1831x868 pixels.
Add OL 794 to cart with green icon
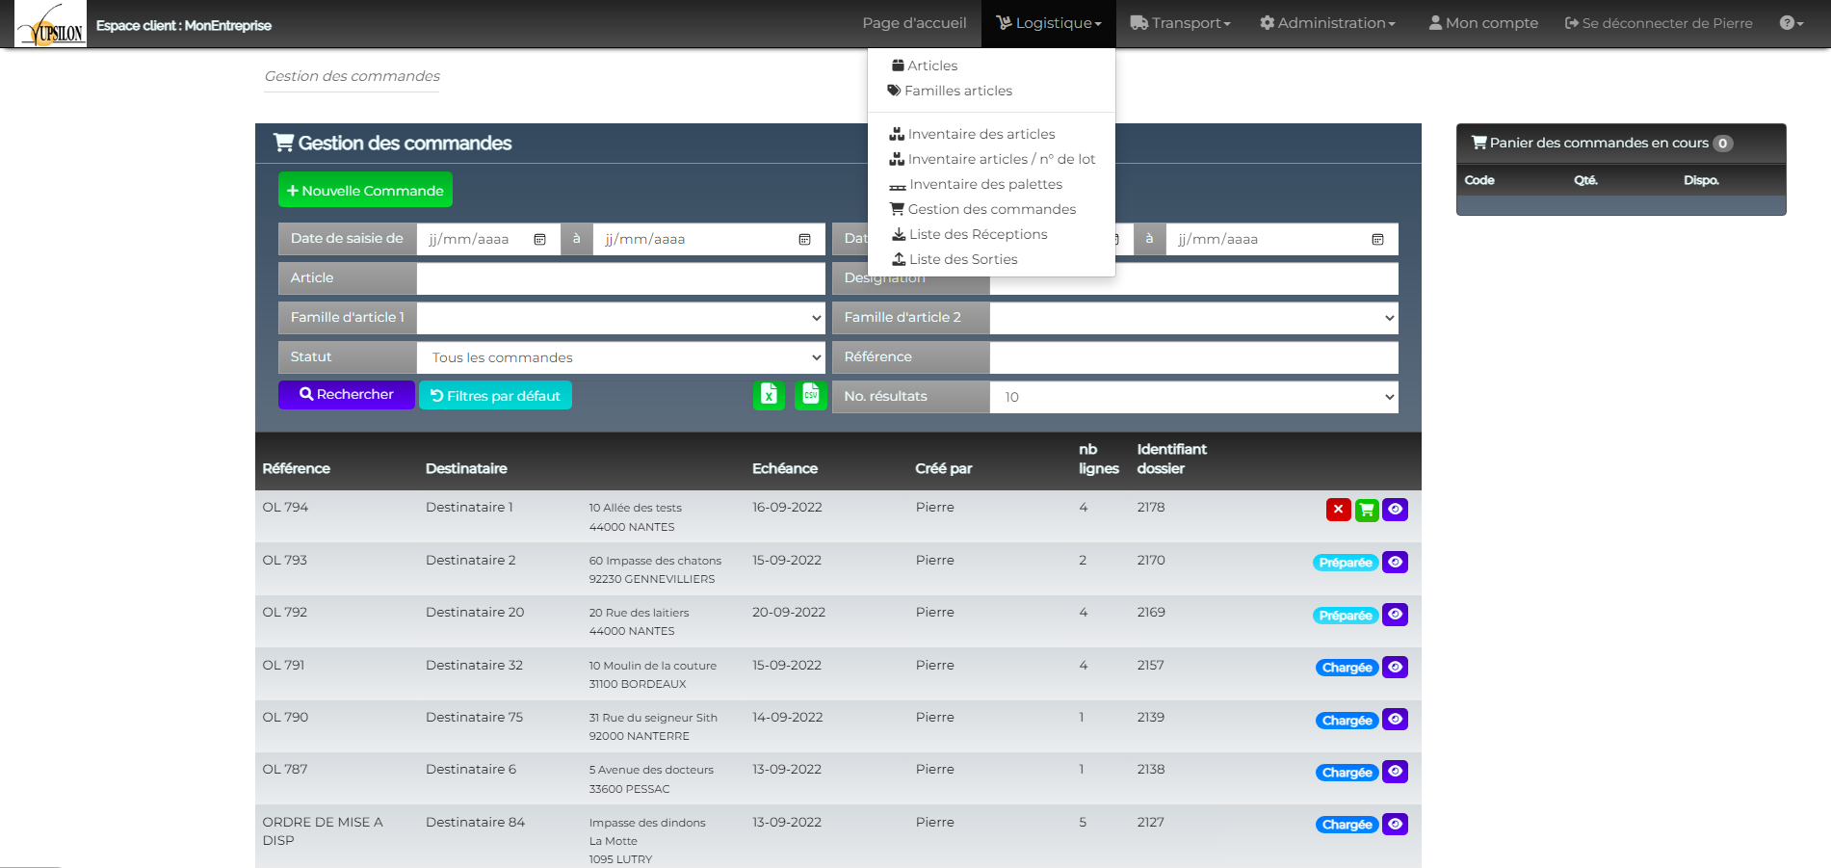tap(1367, 510)
